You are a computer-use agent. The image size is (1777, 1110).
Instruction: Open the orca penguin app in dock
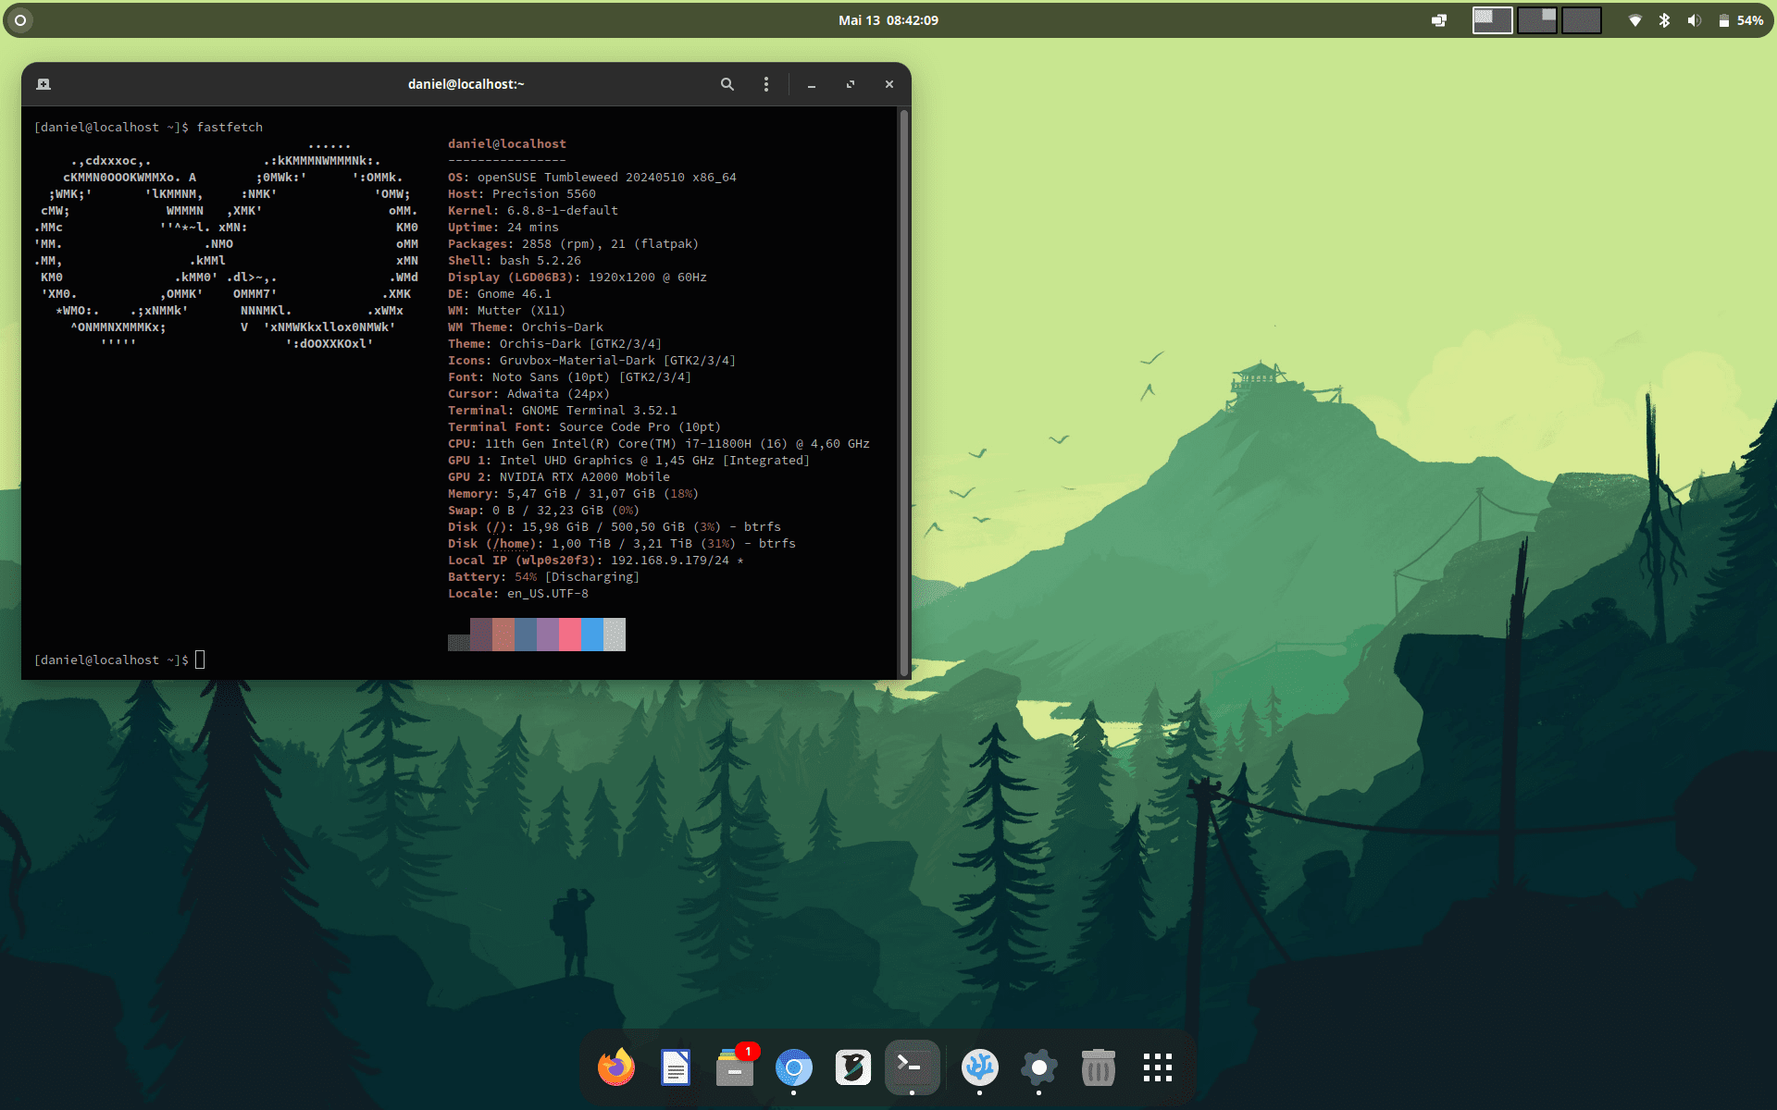coord(853,1067)
